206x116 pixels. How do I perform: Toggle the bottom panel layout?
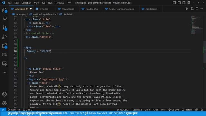click(179, 3)
